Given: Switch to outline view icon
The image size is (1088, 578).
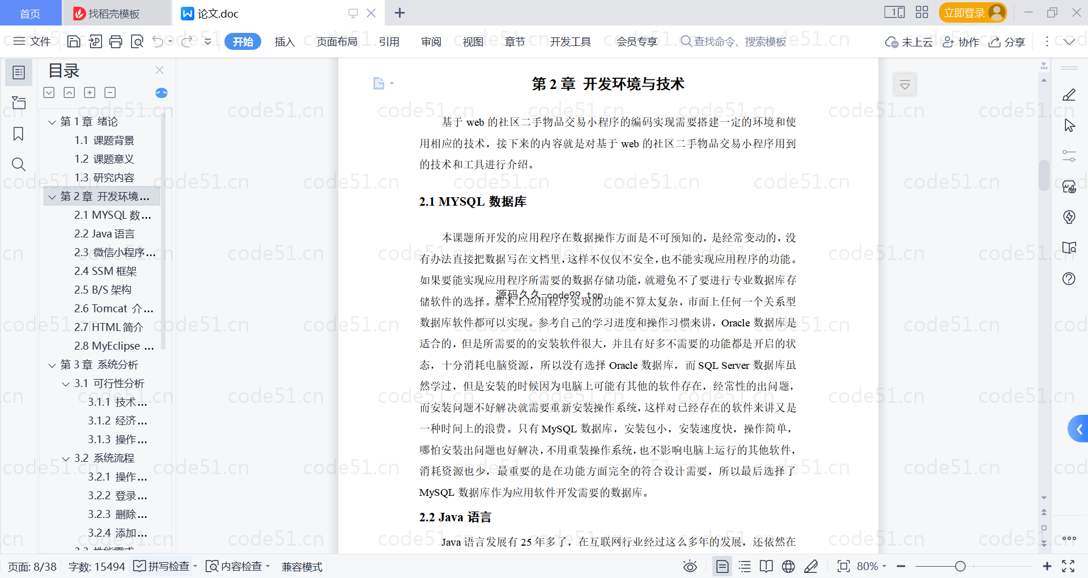Looking at the screenshot, I should pos(745,566).
